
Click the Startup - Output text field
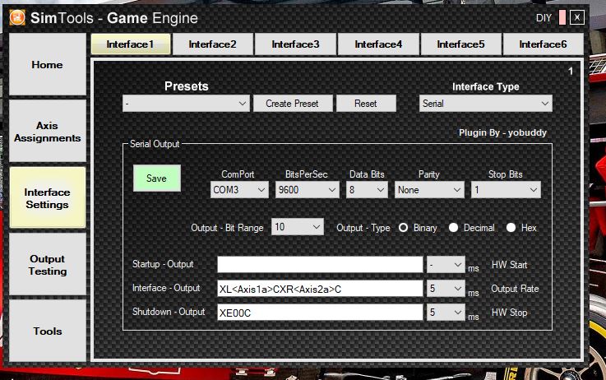(x=320, y=265)
